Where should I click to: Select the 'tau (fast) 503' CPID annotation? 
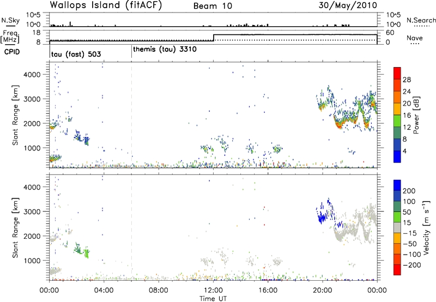[76, 54]
